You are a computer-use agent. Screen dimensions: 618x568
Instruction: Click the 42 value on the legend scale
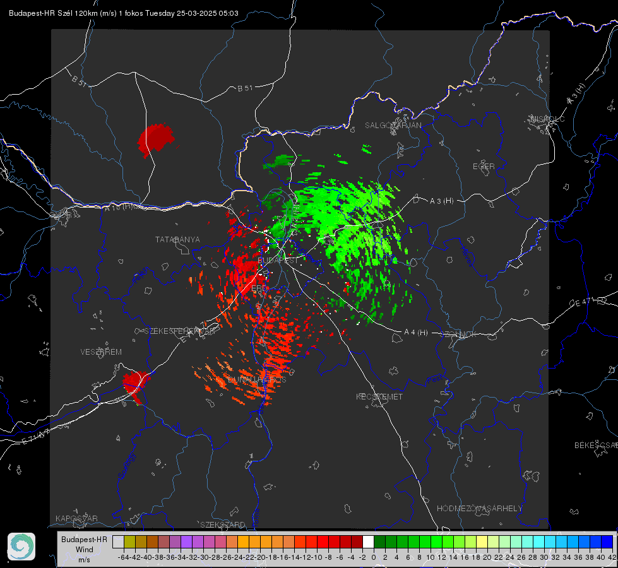612,557
